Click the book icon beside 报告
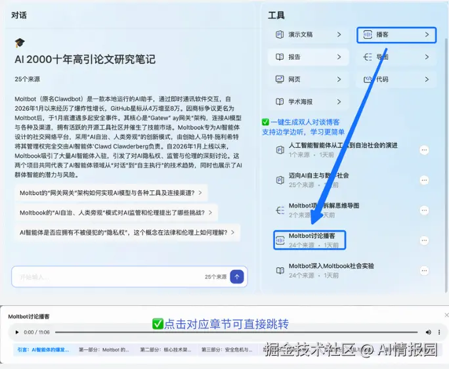This screenshot has width=449, height=369. tap(280, 57)
